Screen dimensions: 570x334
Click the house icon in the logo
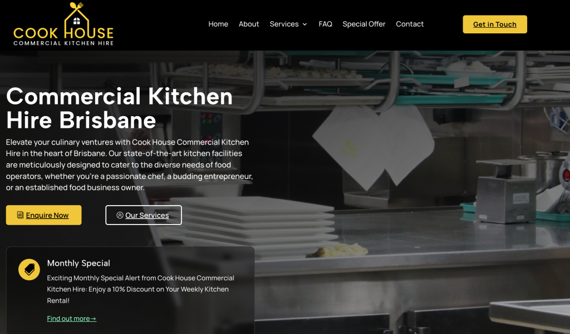[x=76, y=20]
